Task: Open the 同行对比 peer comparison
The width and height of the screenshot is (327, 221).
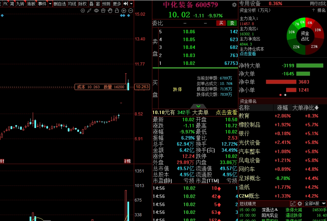Action: point(318,3)
